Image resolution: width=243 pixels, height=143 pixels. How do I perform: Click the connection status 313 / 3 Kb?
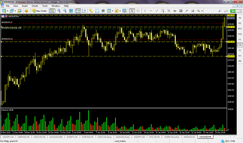[228, 141]
